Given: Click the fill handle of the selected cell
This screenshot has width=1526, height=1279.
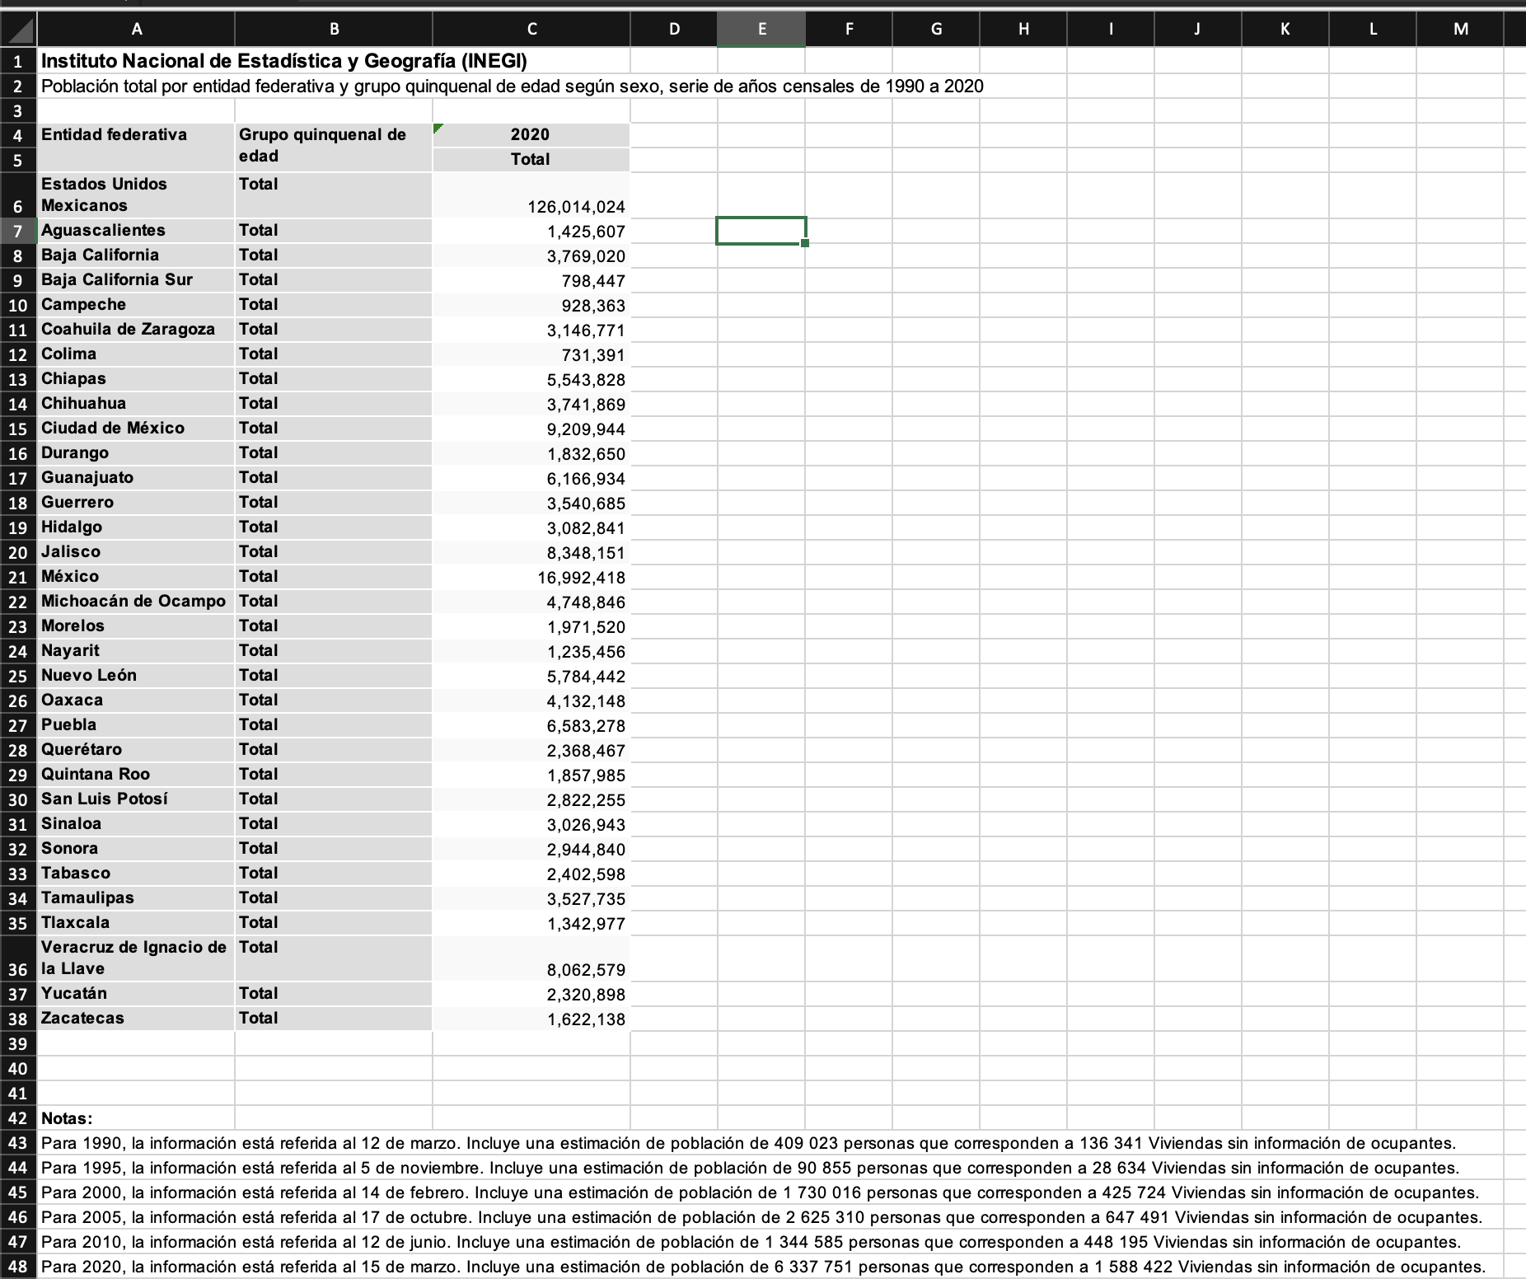Looking at the screenshot, I should click(x=805, y=243).
